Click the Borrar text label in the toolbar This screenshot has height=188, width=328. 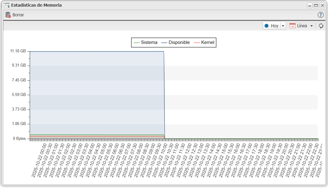tap(18, 15)
